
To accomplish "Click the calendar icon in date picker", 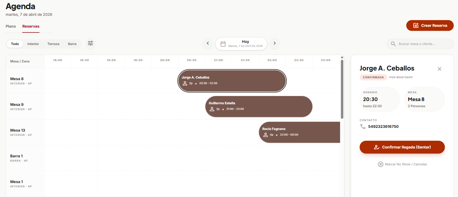I will point(223,44).
